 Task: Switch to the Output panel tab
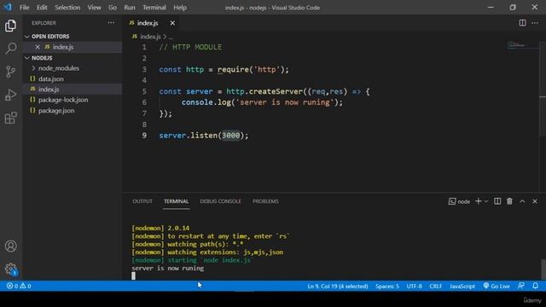142,201
